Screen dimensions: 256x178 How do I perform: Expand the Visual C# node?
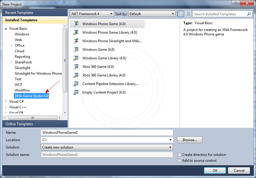click(6, 102)
